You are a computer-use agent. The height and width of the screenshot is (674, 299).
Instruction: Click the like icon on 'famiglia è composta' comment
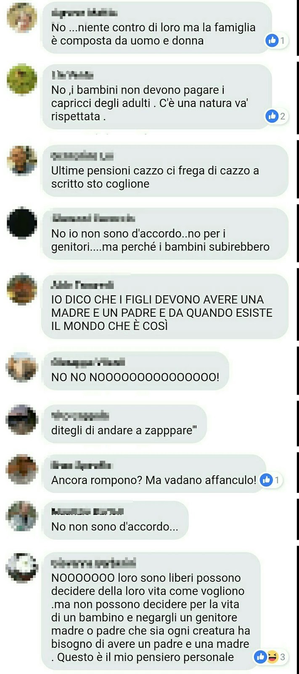(x=273, y=40)
